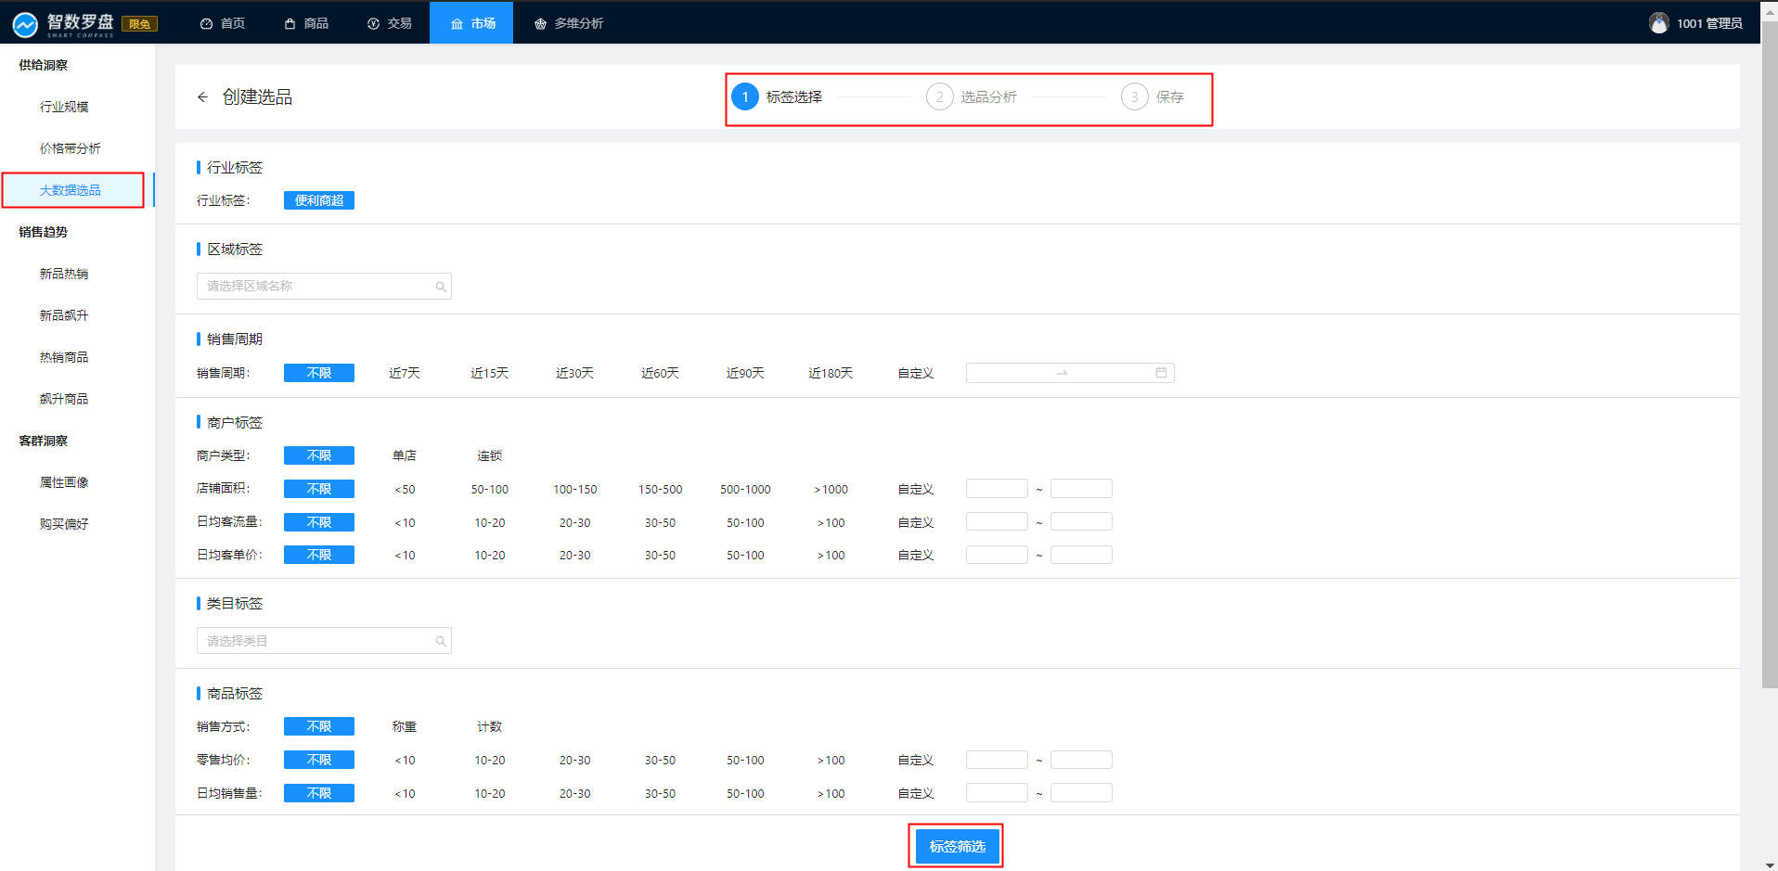Select 近7天 sales period option
Image resolution: width=1778 pixels, height=871 pixels.
pyautogui.click(x=405, y=373)
